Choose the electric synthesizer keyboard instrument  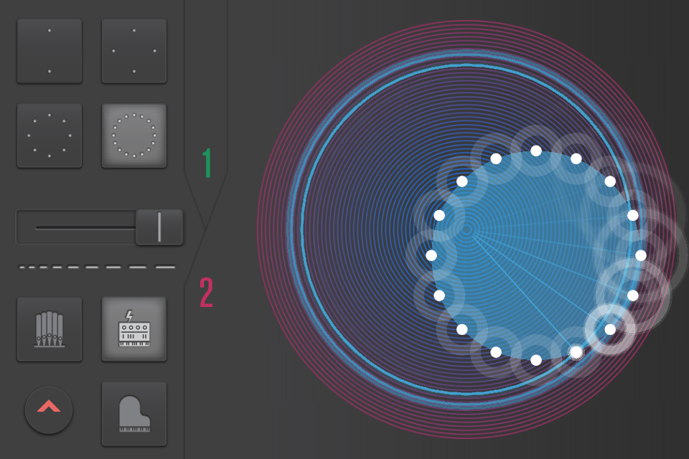click(134, 329)
